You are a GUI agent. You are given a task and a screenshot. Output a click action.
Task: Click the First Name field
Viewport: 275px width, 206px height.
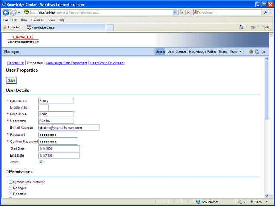click(x=56, y=114)
